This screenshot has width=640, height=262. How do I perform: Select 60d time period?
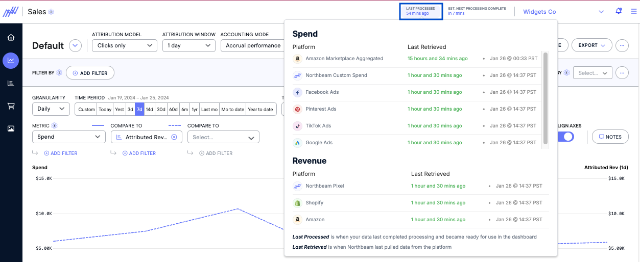click(x=173, y=110)
